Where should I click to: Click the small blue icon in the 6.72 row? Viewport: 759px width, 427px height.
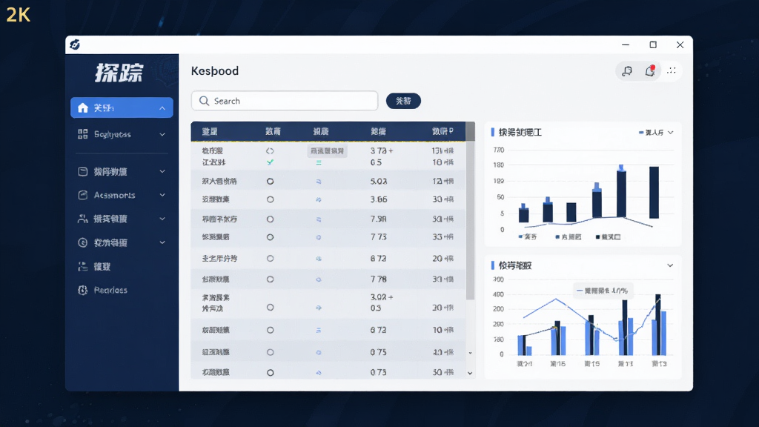(x=319, y=330)
